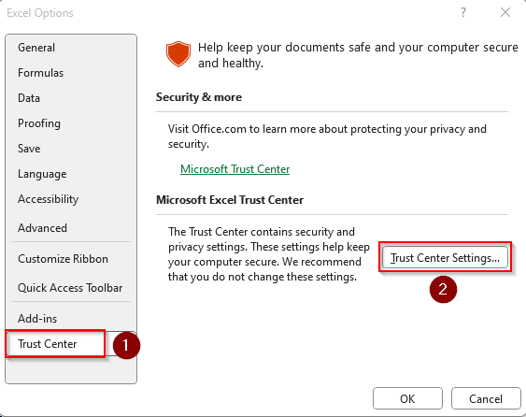
Task: Click the orange security shield icon
Action: [178, 54]
